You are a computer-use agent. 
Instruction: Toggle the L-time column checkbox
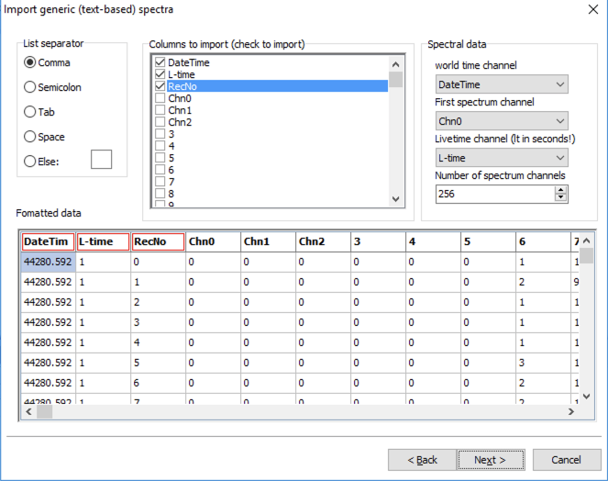[x=160, y=74]
